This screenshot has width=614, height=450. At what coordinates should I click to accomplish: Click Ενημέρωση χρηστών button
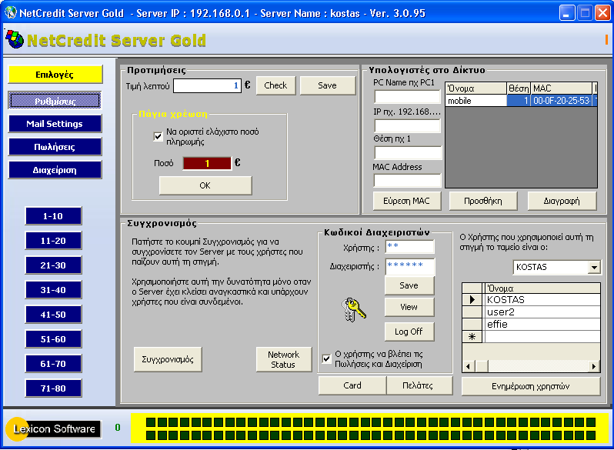click(531, 386)
